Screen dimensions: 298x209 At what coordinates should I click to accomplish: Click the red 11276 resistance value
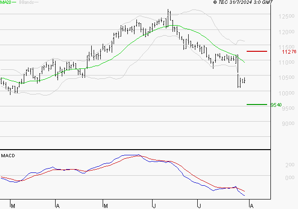(x=289, y=52)
